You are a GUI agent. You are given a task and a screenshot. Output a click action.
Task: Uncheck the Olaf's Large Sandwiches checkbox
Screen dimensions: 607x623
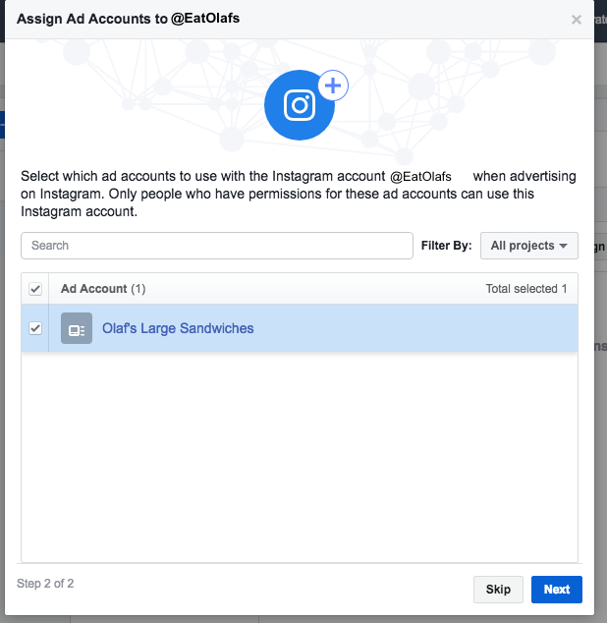[35, 328]
